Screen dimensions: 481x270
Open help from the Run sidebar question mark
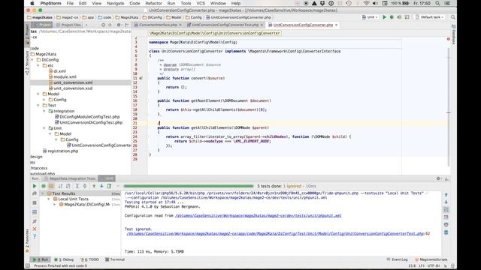tap(35, 236)
